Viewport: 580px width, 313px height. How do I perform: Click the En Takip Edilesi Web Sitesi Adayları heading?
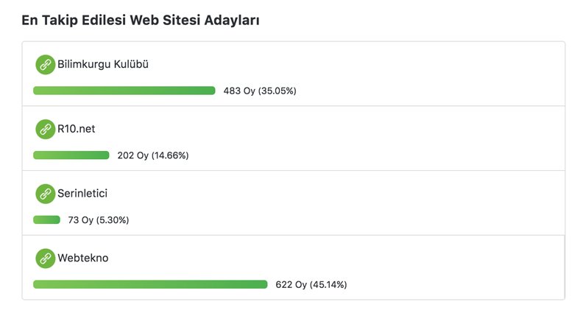coord(141,20)
